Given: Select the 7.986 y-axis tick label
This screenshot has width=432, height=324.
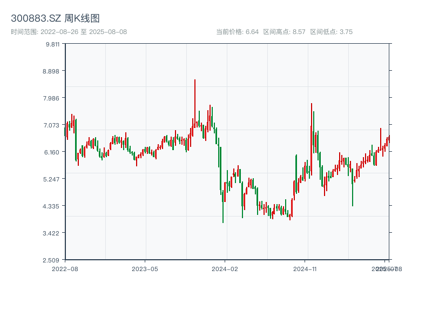Looking at the screenshot, I should (53, 98).
